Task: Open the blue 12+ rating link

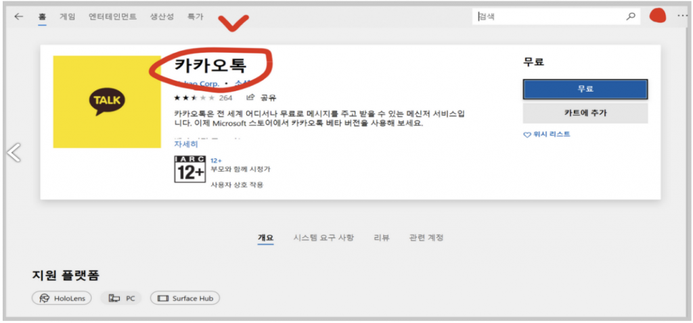Action: click(x=216, y=161)
